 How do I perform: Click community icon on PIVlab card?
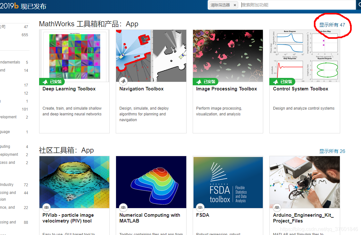point(46,207)
